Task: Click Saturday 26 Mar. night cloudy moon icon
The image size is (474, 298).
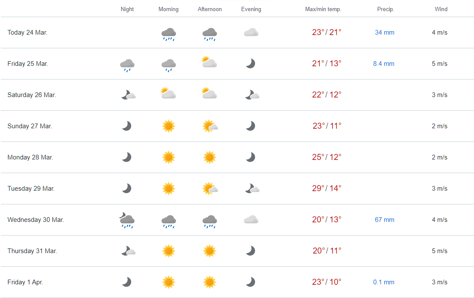Action: 128,94
